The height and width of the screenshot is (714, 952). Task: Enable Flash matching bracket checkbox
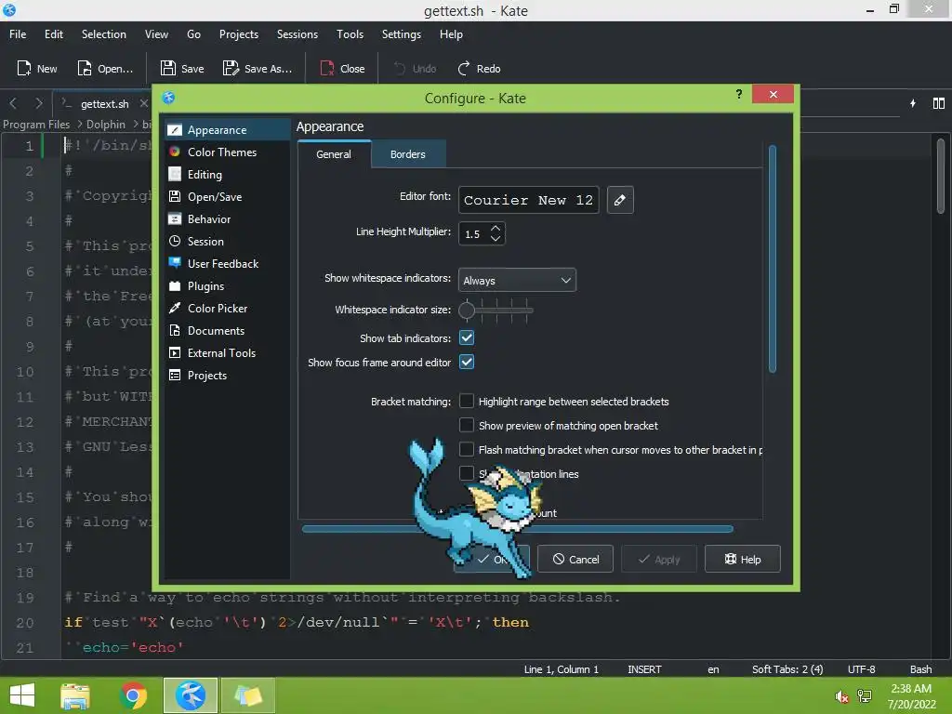pos(467,450)
